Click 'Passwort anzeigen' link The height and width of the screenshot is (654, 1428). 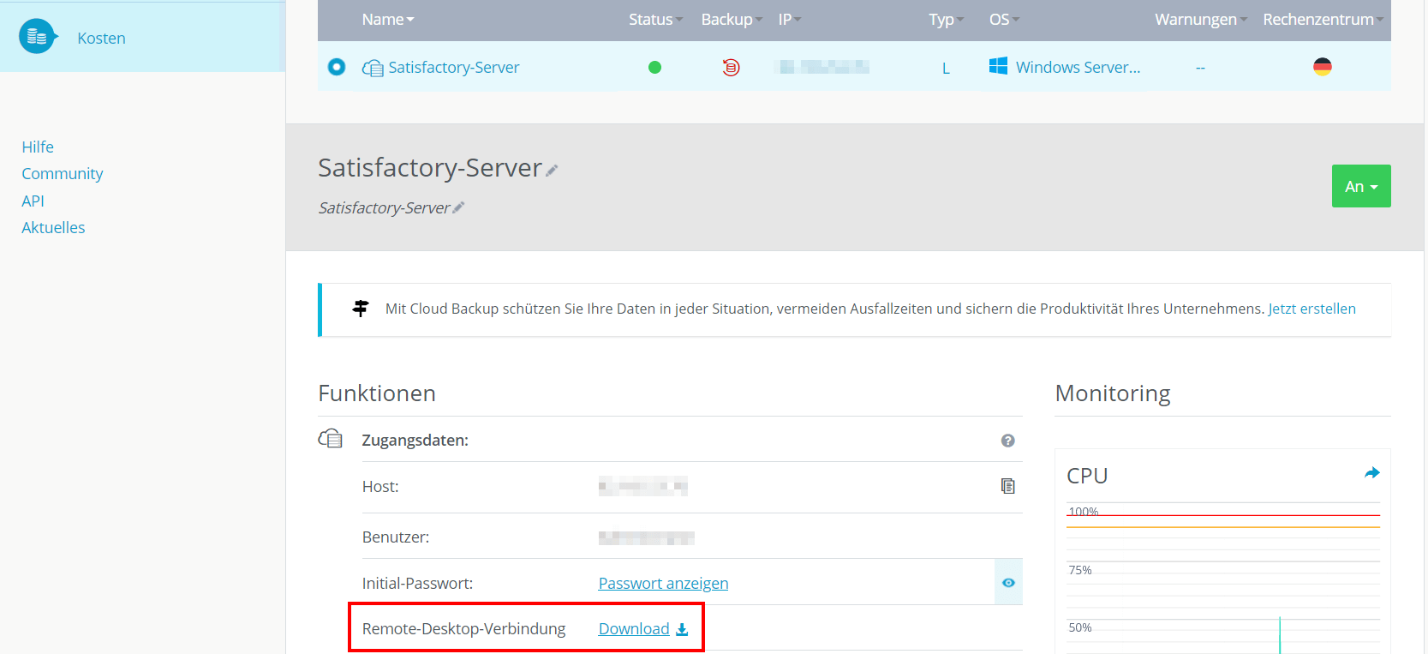pos(663,583)
